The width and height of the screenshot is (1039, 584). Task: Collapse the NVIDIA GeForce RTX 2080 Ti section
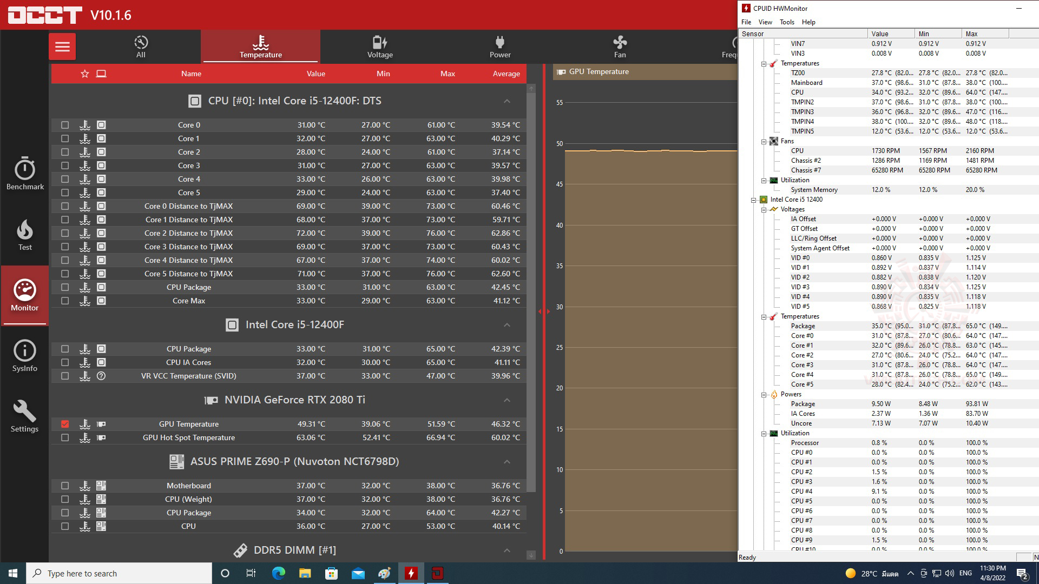[x=507, y=400]
